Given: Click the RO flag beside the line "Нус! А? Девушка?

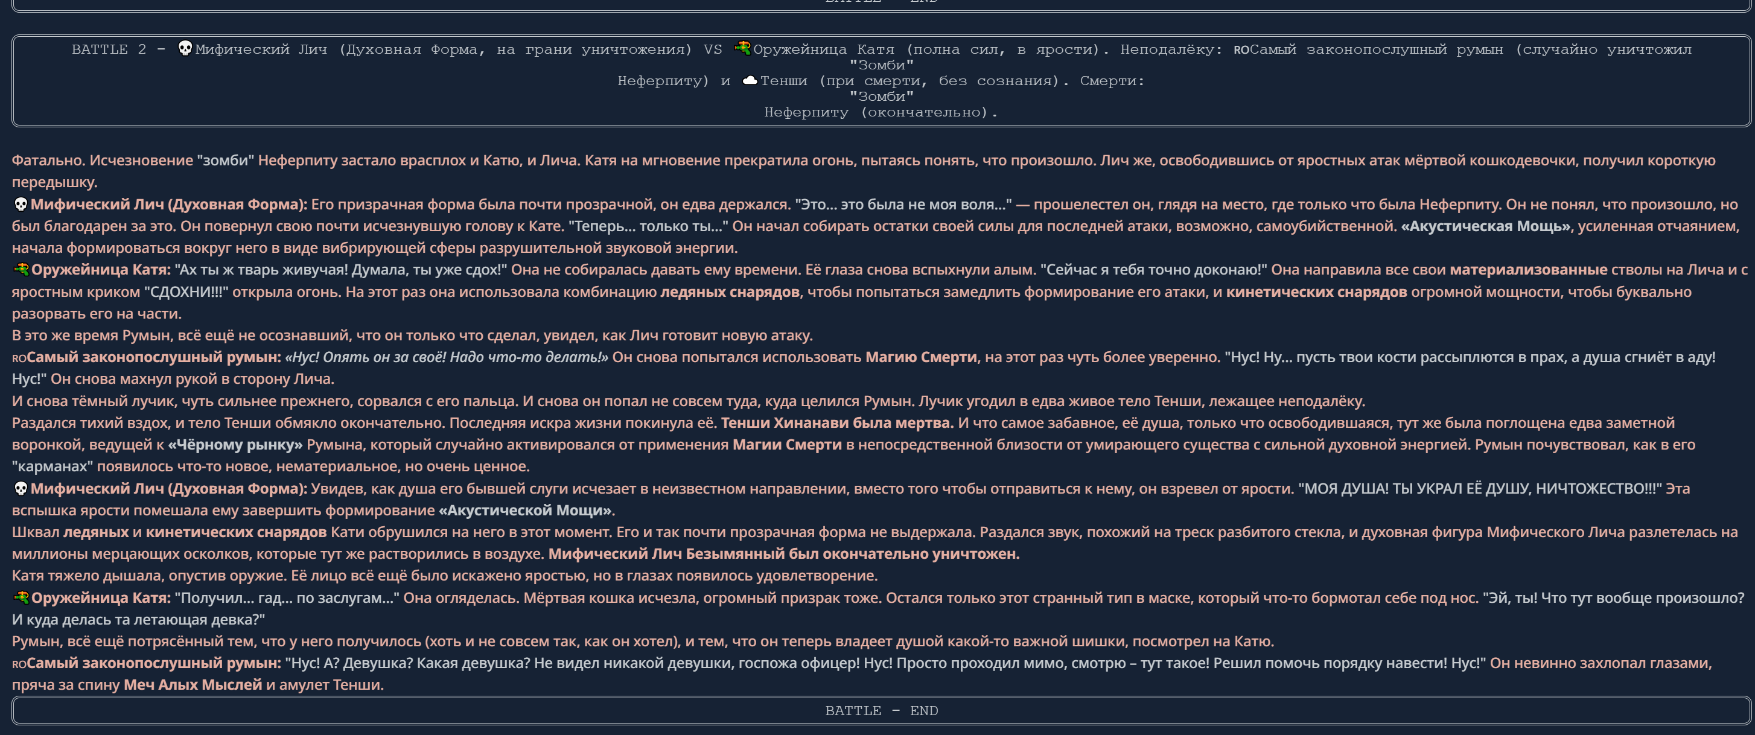Looking at the screenshot, I should tap(19, 664).
